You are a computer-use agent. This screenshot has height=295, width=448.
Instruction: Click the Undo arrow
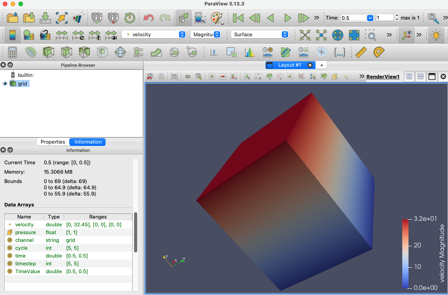(x=148, y=18)
